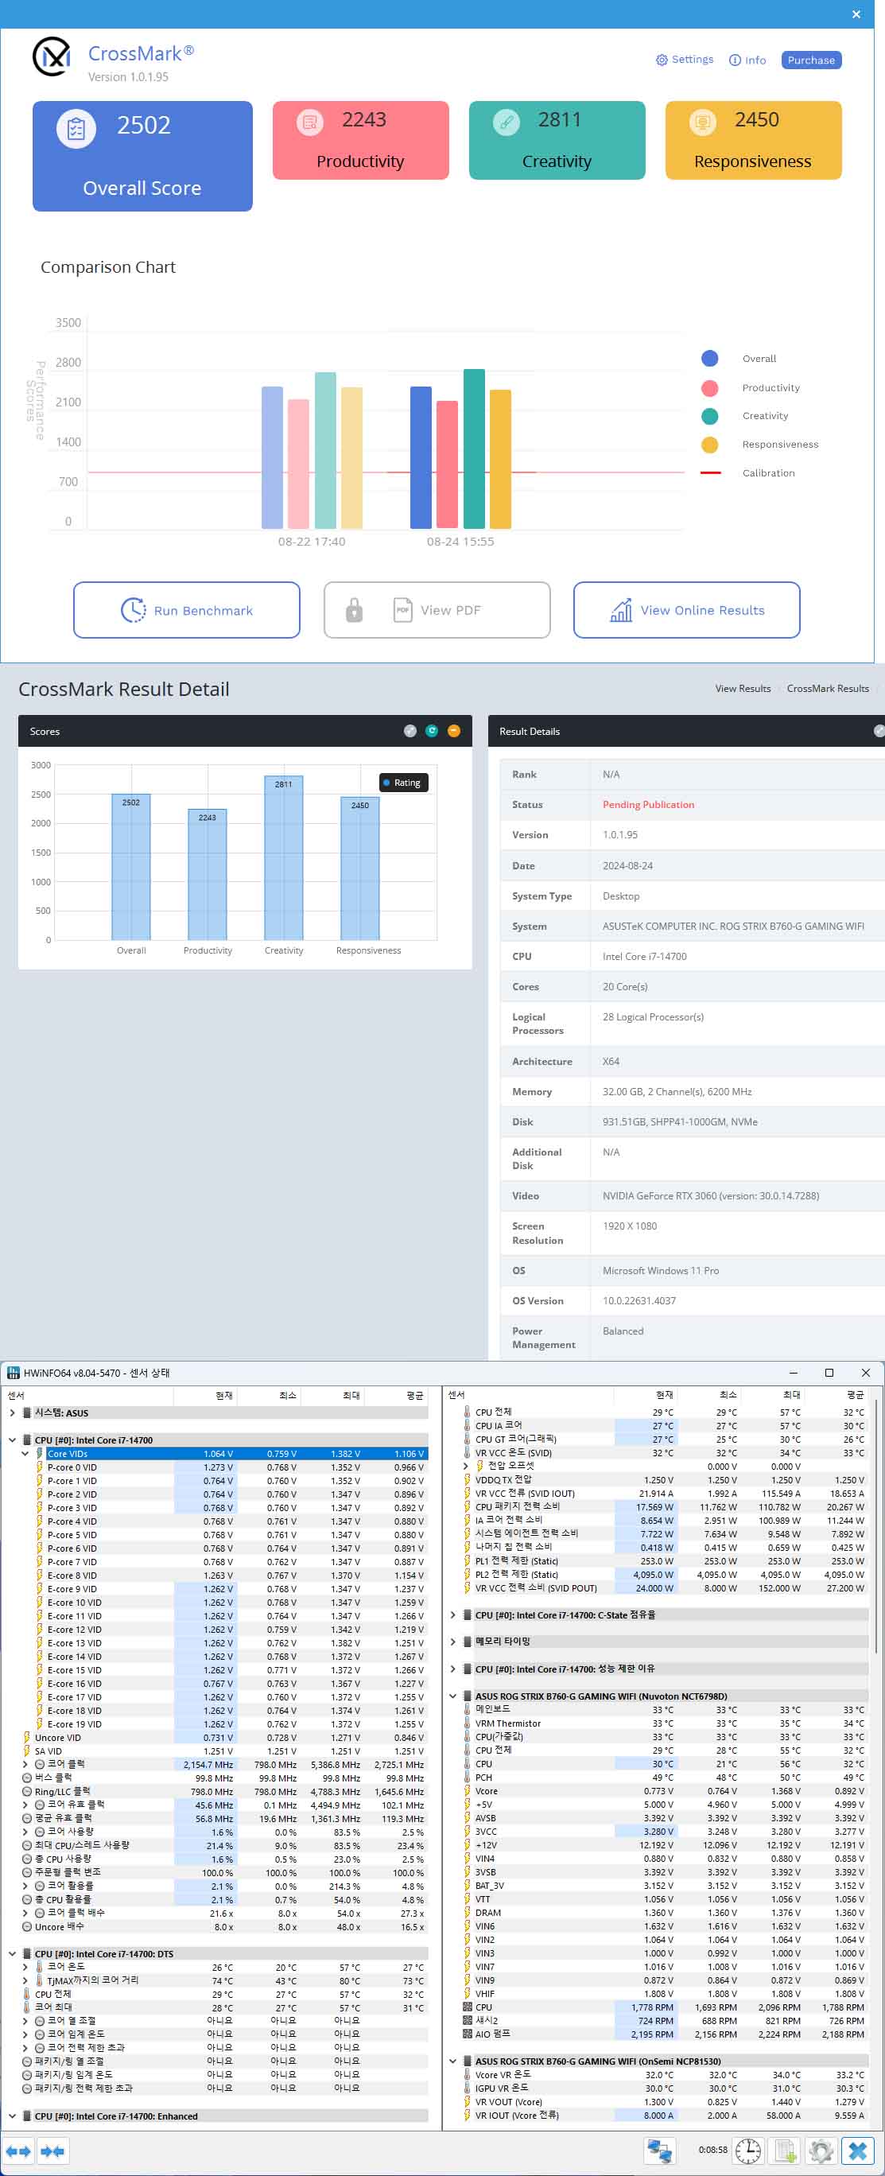Expand 메모리 타이밍 group

point(452,1642)
